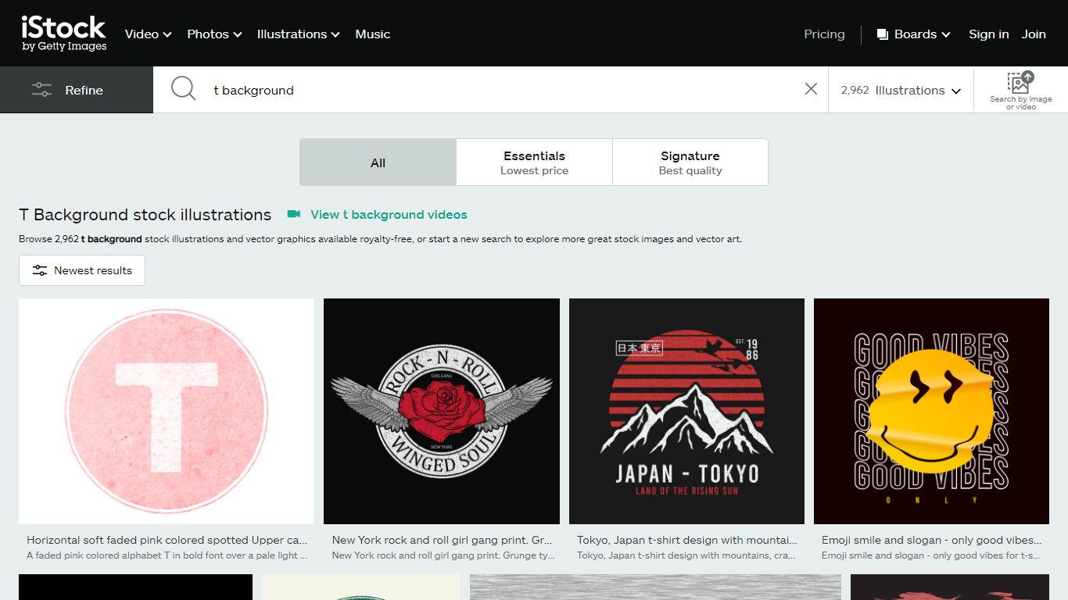
Task: Click the Boards icon in header
Action: point(882,34)
